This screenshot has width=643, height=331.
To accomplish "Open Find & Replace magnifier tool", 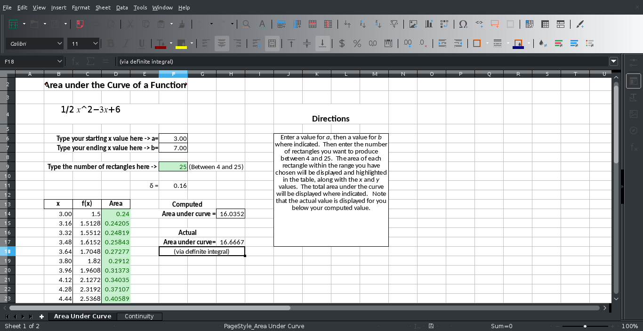I will tap(246, 24).
